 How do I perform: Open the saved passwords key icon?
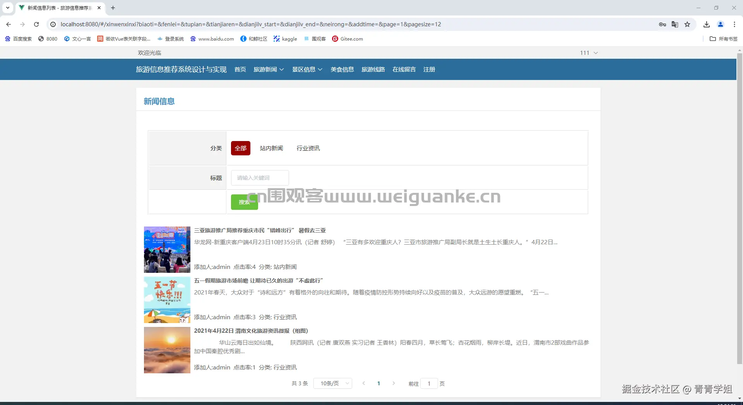663,24
